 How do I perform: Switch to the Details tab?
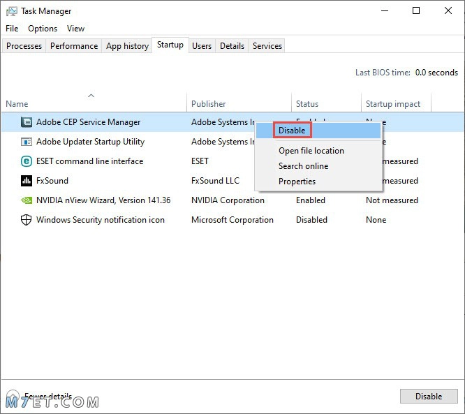[x=232, y=46]
